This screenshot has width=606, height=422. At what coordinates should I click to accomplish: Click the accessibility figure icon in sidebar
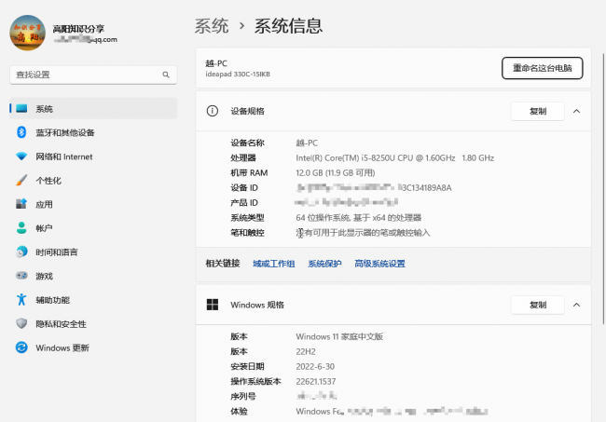click(21, 300)
